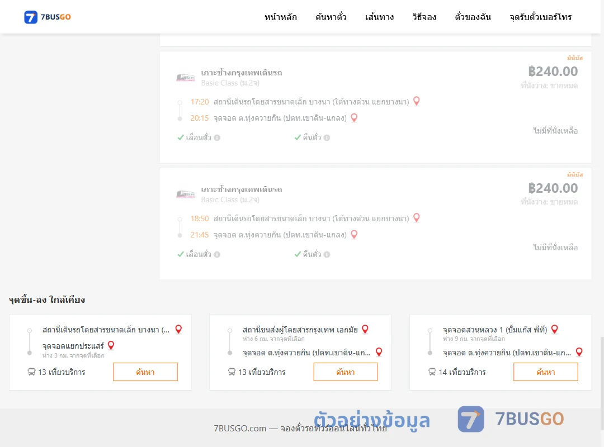The height and width of the screenshot is (447, 604).
Task: Click bus icon in the เอกมัย card
Action: (x=232, y=372)
